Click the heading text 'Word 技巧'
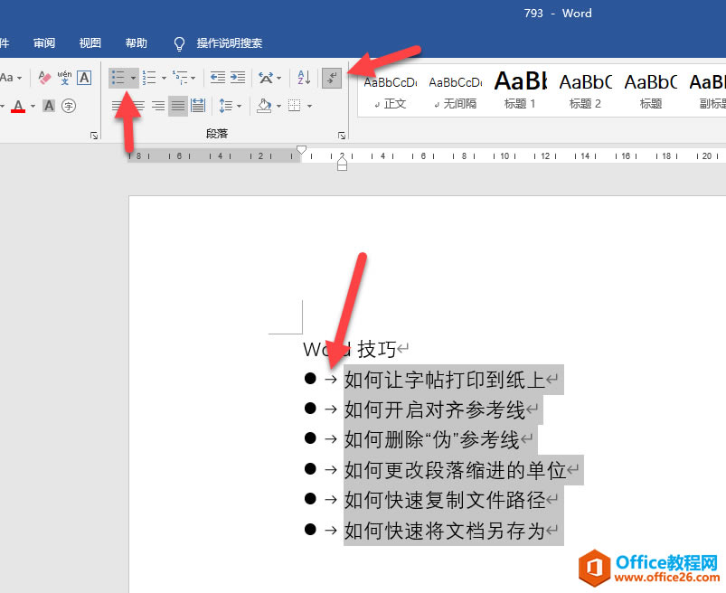Viewport: 726px width, 593px height. tap(350, 350)
